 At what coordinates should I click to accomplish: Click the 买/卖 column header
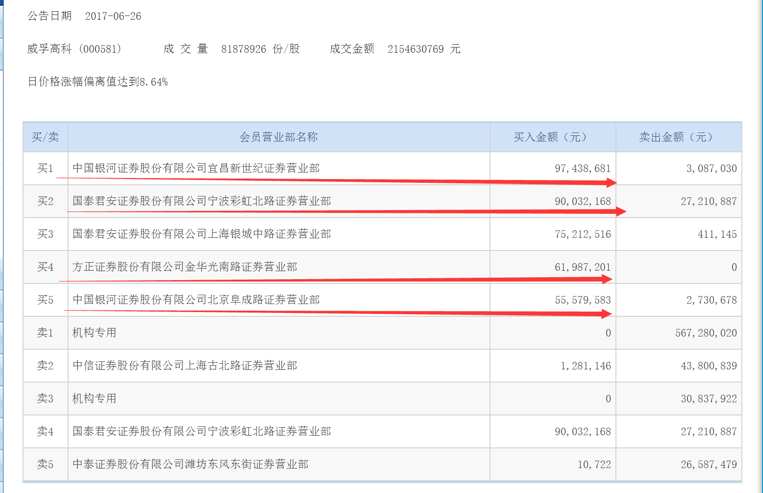pos(46,137)
